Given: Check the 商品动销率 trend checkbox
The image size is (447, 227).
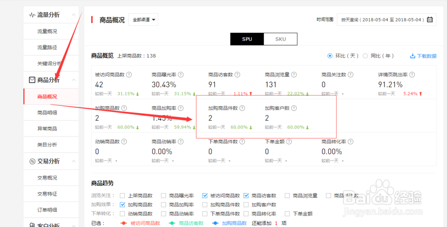Looking at the screenshot, I should pos(164,214).
